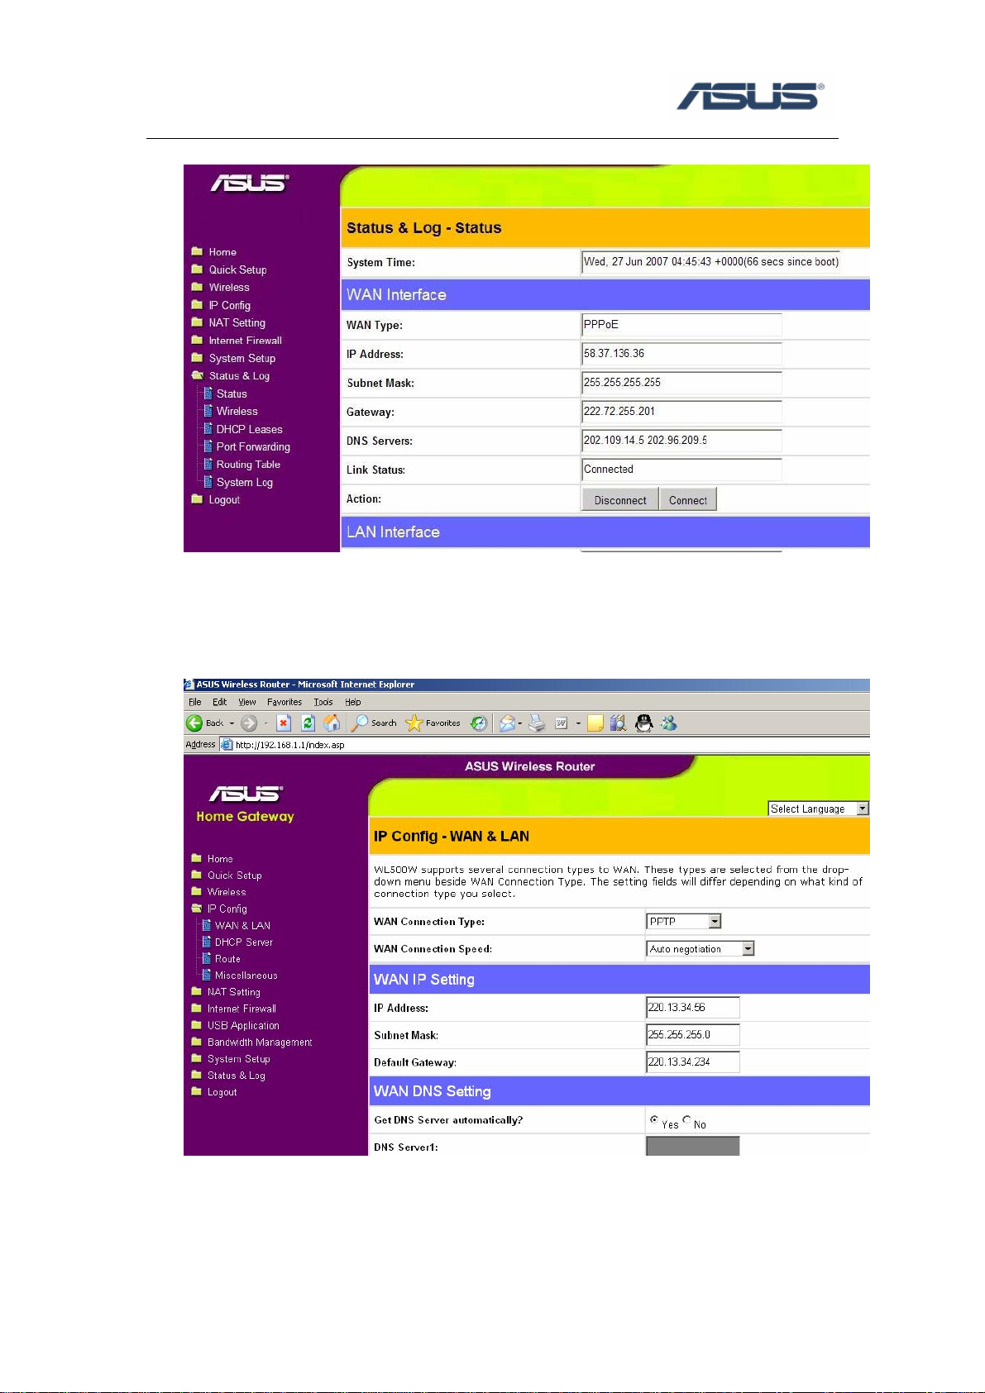Click the Refresh page icon

tap(308, 723)
